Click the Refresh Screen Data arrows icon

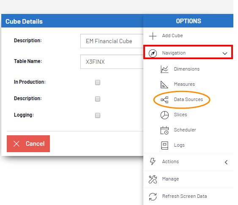pos(153,197)
